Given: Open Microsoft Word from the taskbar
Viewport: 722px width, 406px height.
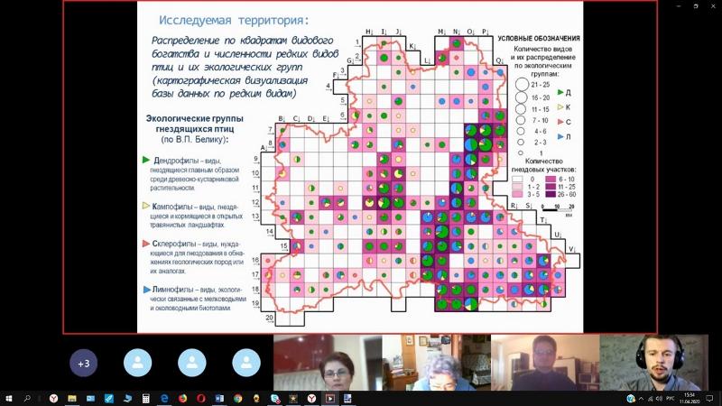Looking at the screenshot, I should click(219, 398).
